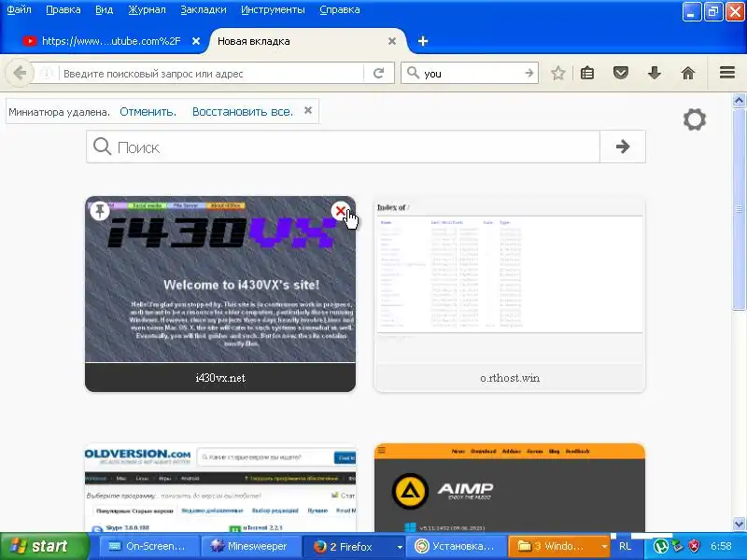Open the AIMP site thumbnail
This screenshot has width=747, height=560.
tap(510, 487)
